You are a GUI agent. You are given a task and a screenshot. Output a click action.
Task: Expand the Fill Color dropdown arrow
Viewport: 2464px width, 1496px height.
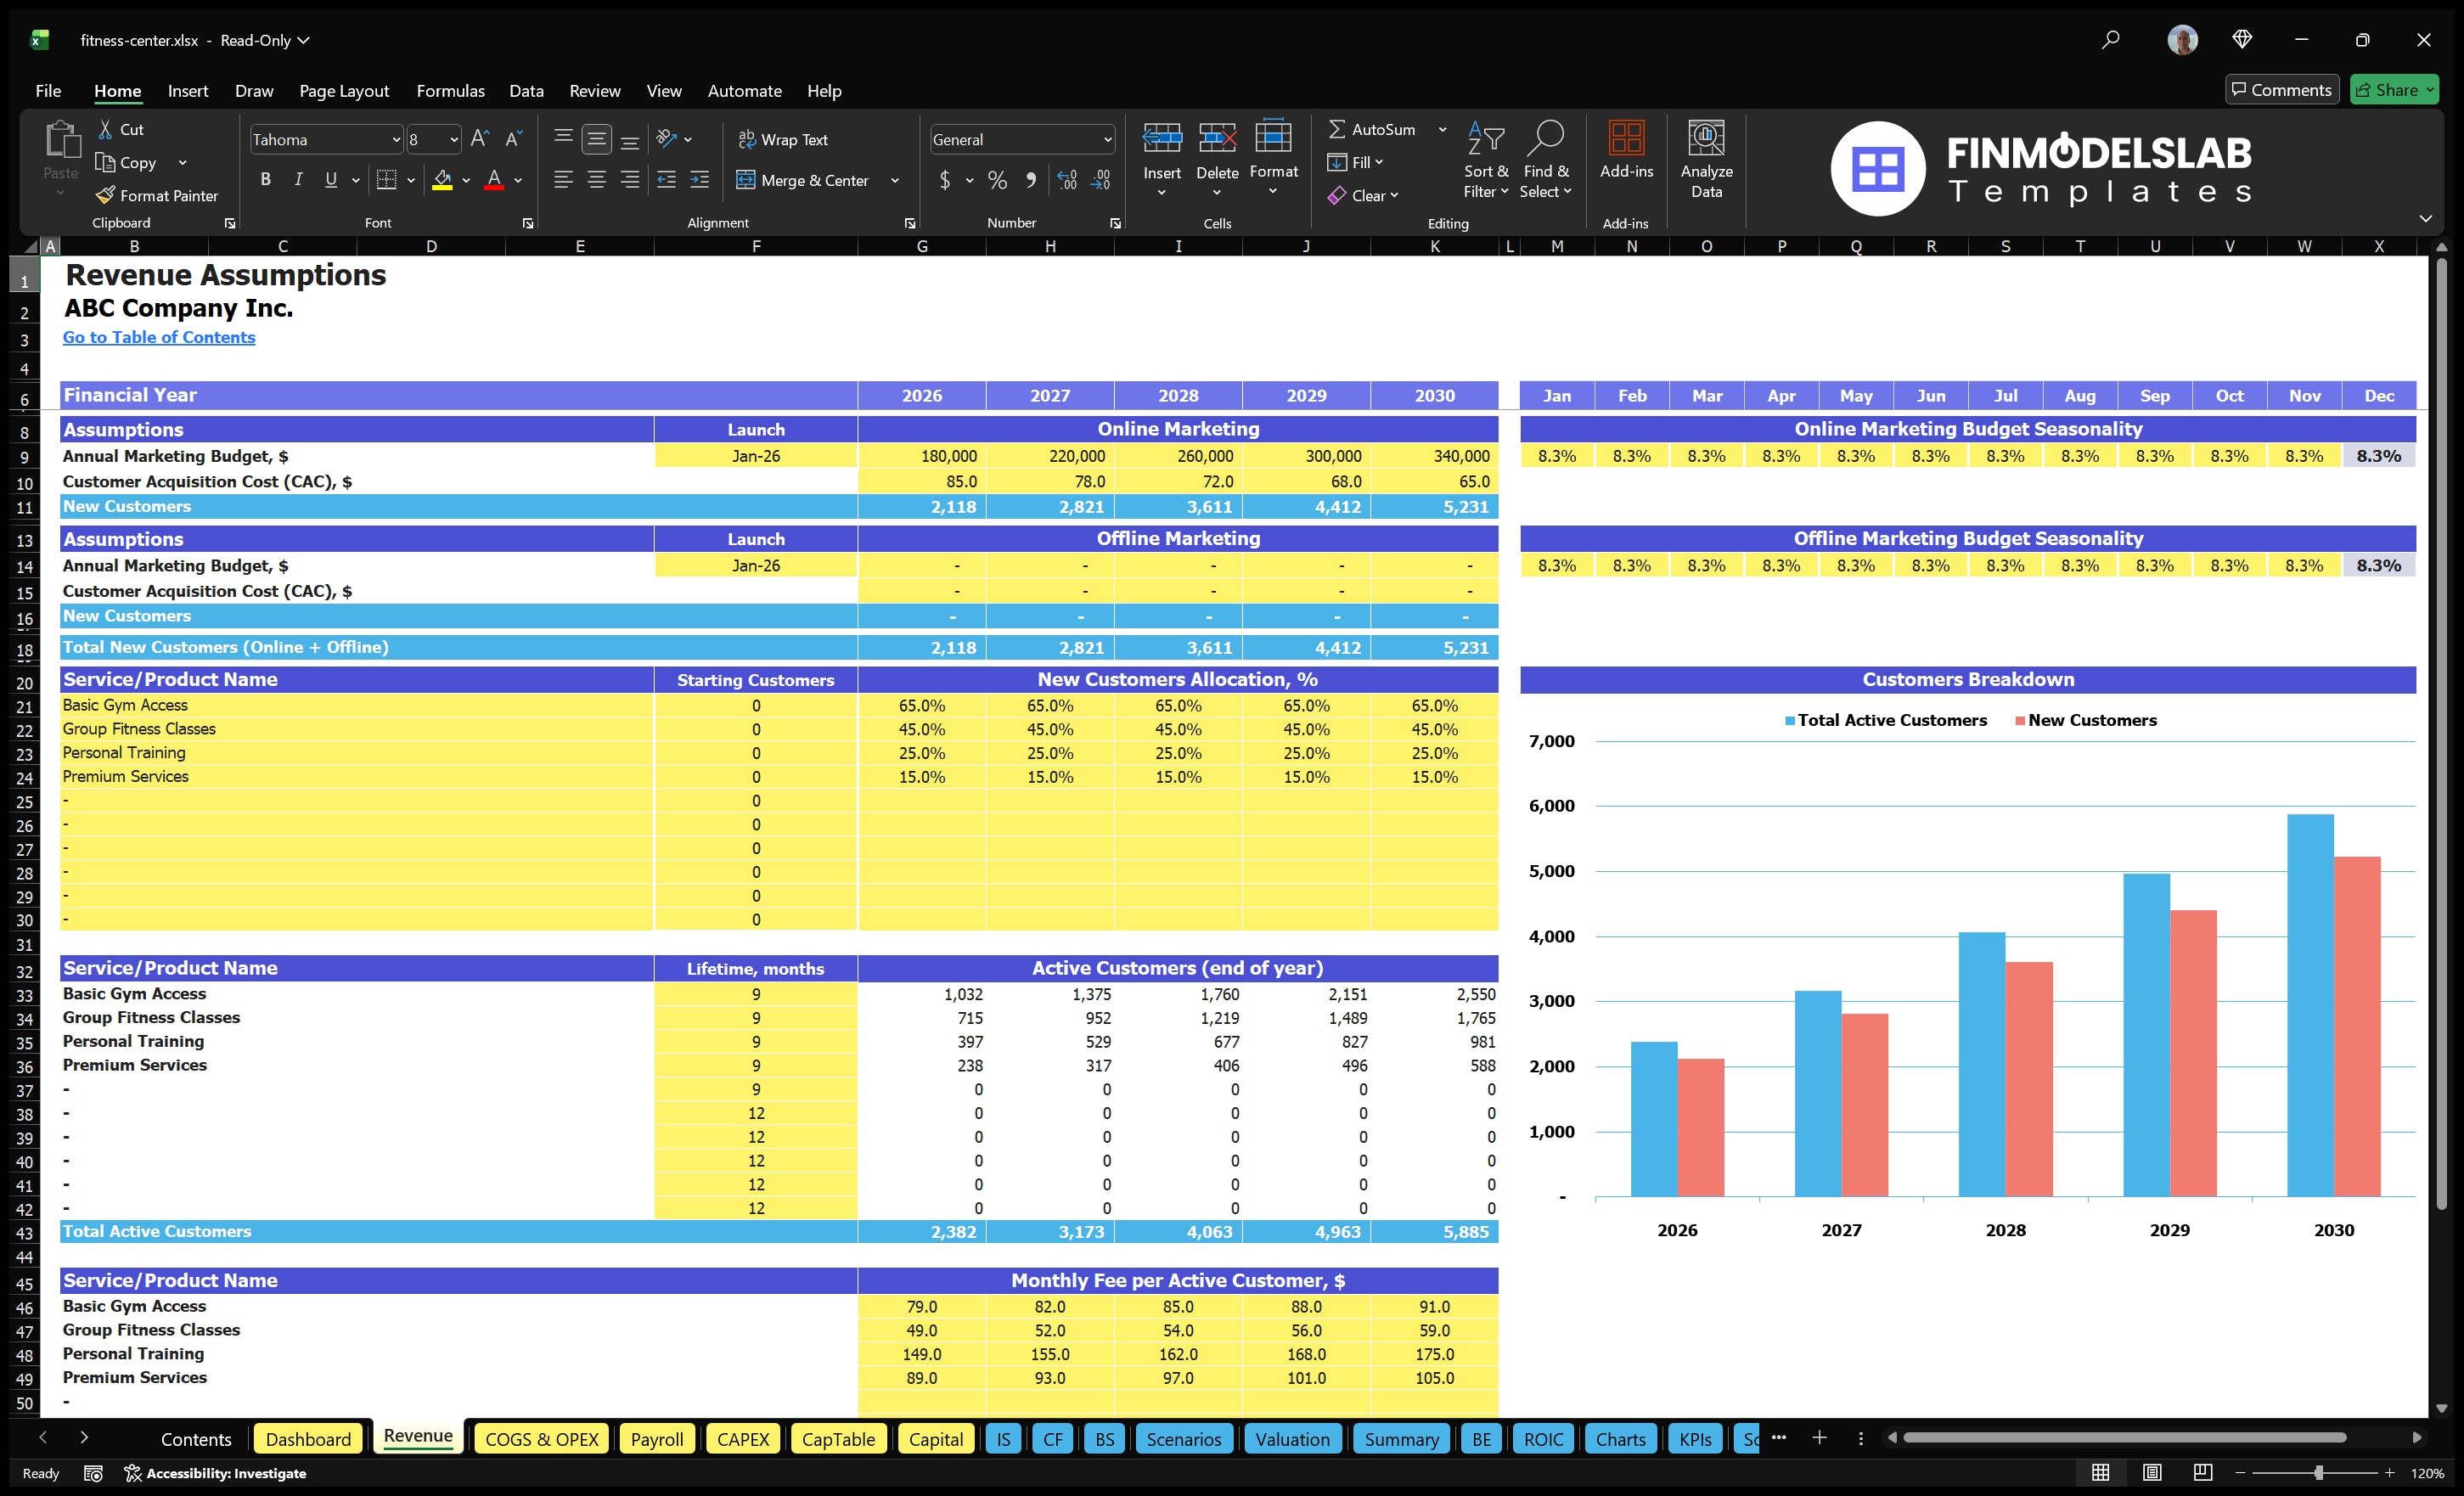[x=466, y=181]
